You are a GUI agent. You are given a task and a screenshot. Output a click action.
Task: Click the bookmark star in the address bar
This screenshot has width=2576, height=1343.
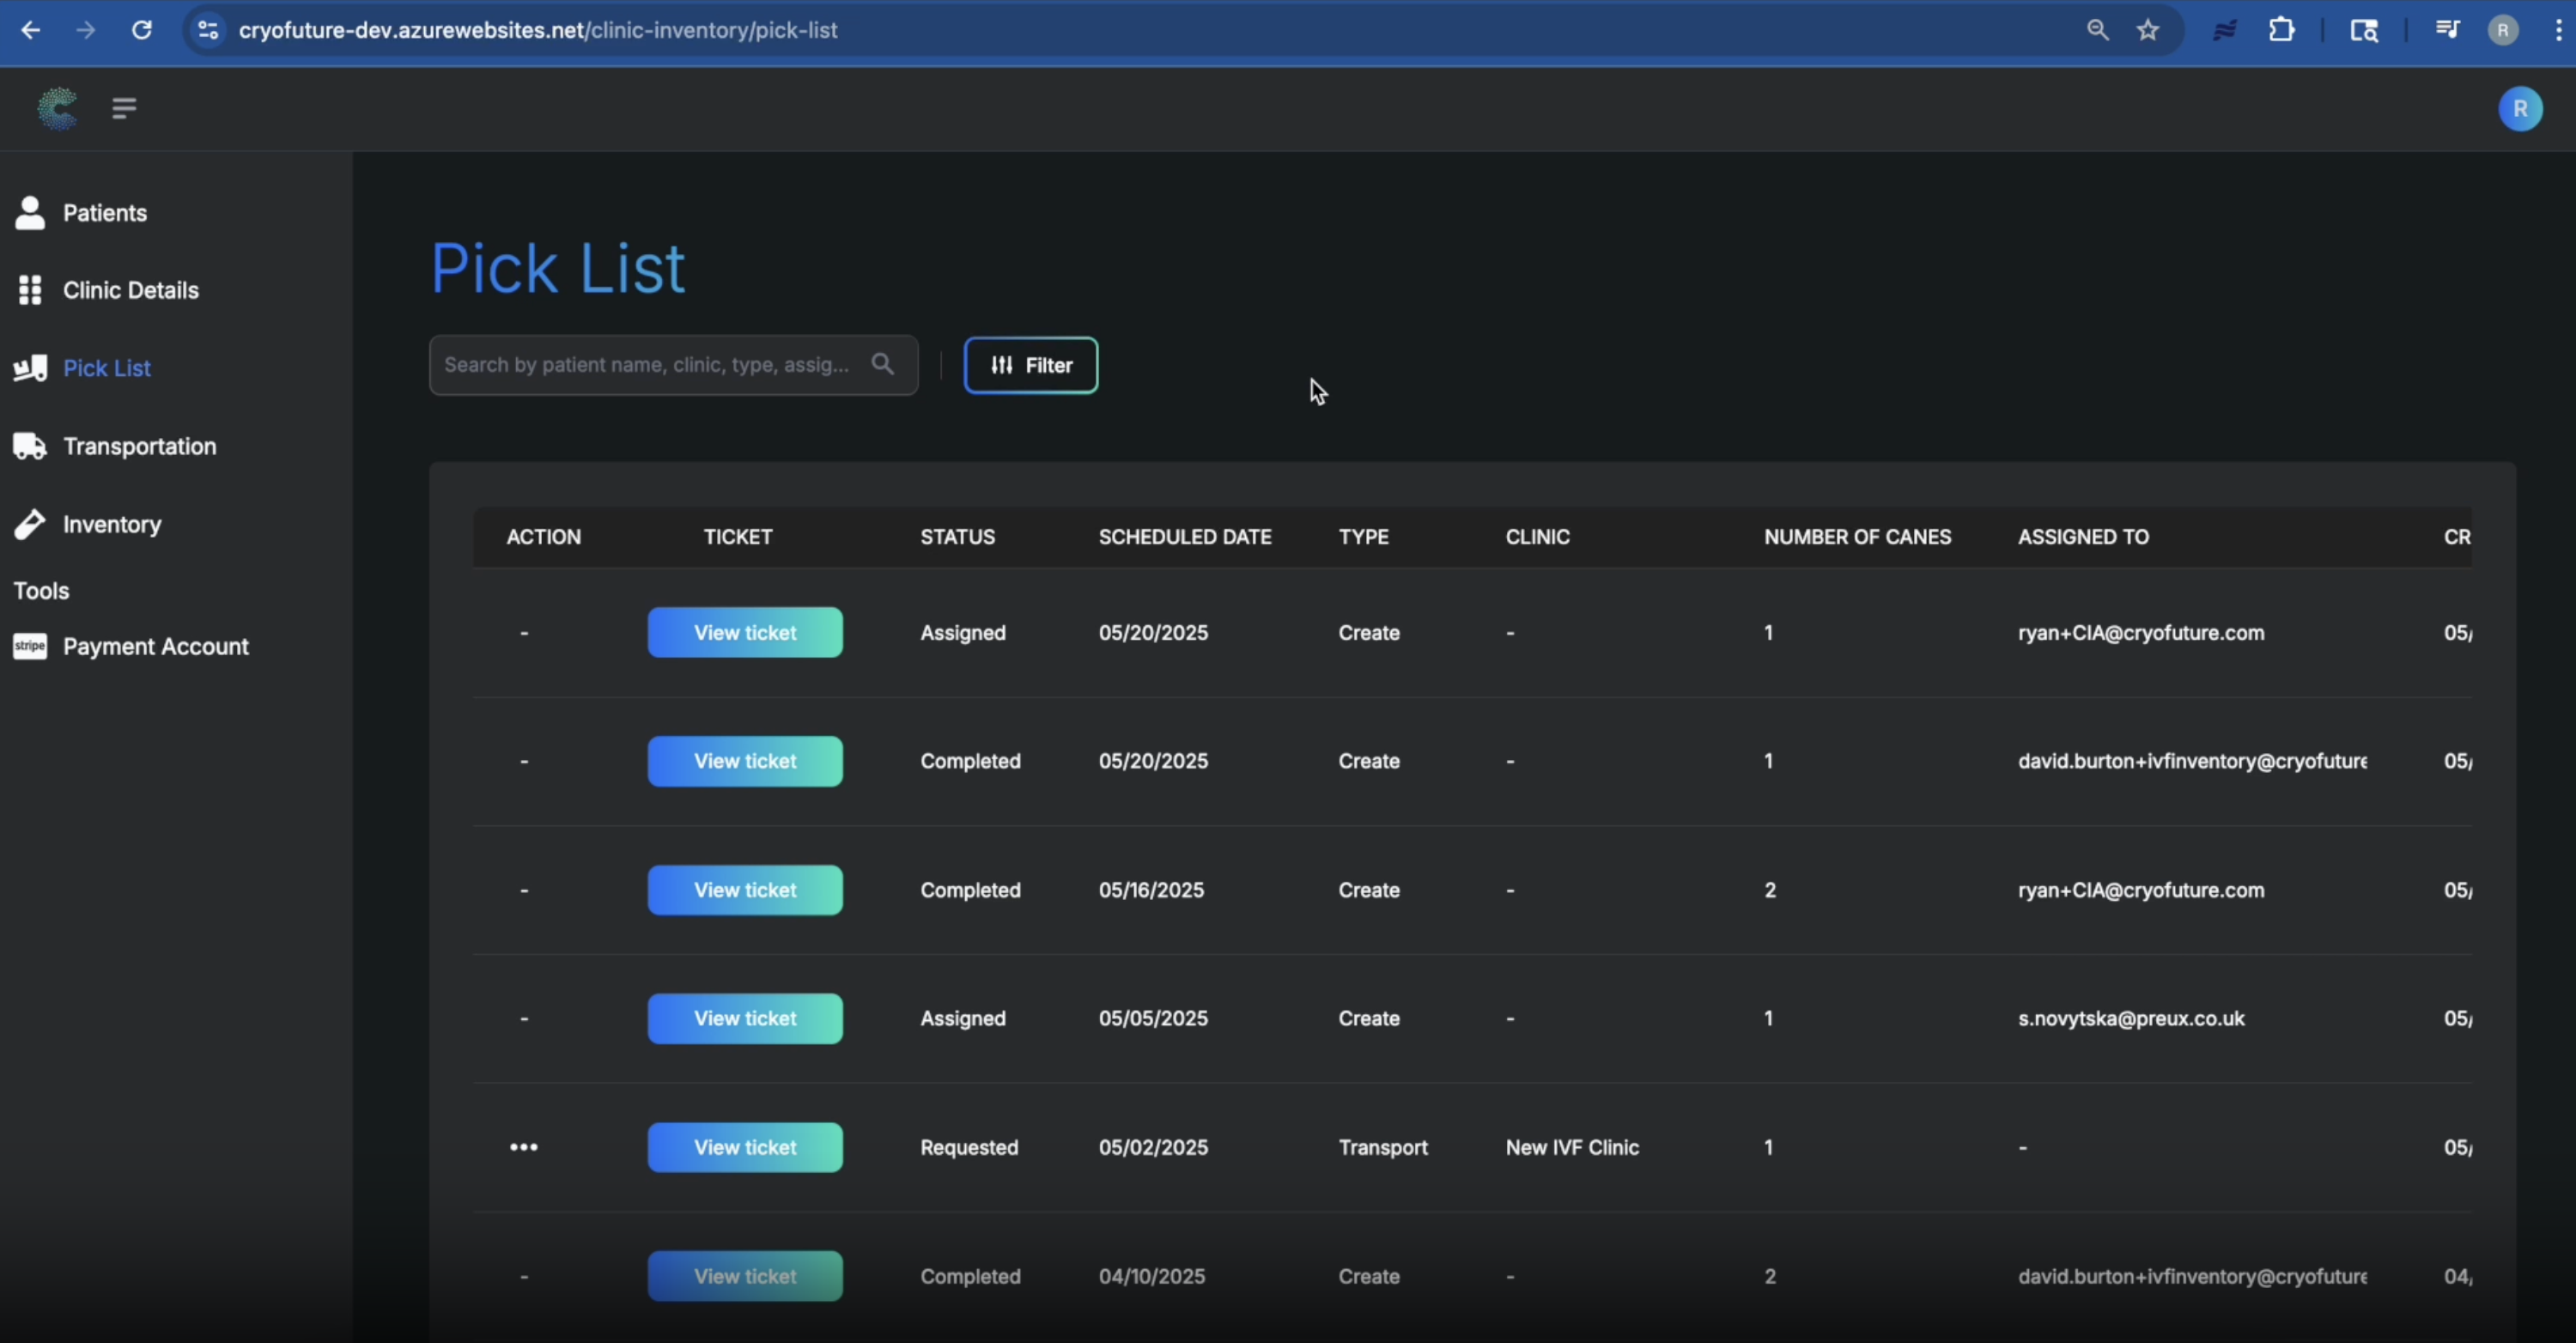point(2148,29)
